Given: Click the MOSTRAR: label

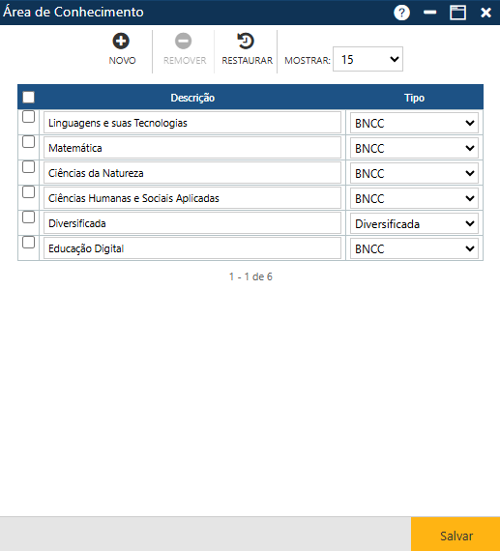Looking at the screenshot, I should (x=308, y=61).
